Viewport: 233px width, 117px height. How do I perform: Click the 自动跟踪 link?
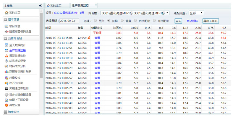point(192,21)
